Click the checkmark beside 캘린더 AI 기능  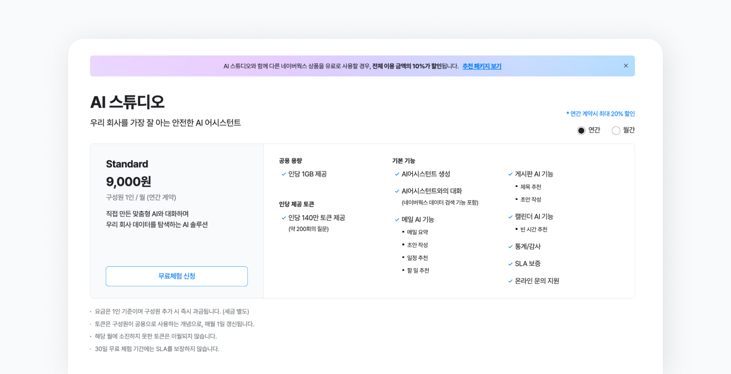click(x=510, y=217)
